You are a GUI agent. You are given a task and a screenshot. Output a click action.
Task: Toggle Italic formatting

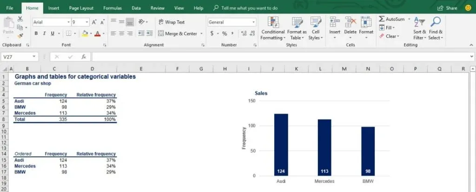44,33
